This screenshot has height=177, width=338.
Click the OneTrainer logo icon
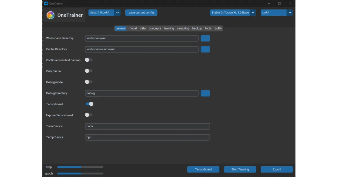pos(50,15)
